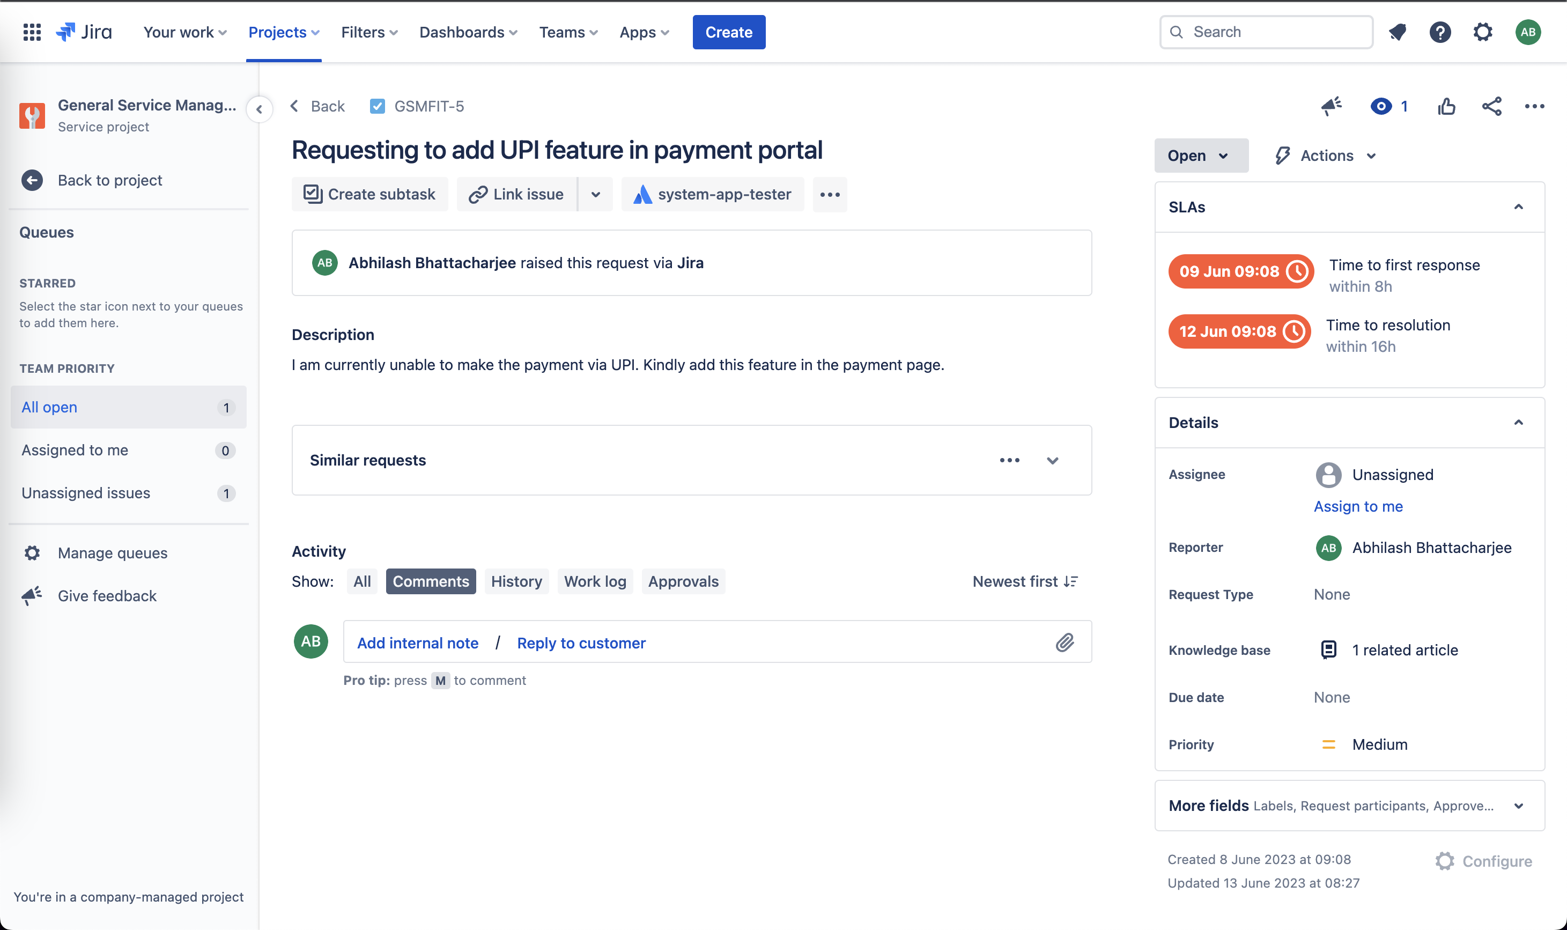Switch to the Work log tab
Image resolution: width=1567 pixels, height=930 pixels.
tap(594, 580)
